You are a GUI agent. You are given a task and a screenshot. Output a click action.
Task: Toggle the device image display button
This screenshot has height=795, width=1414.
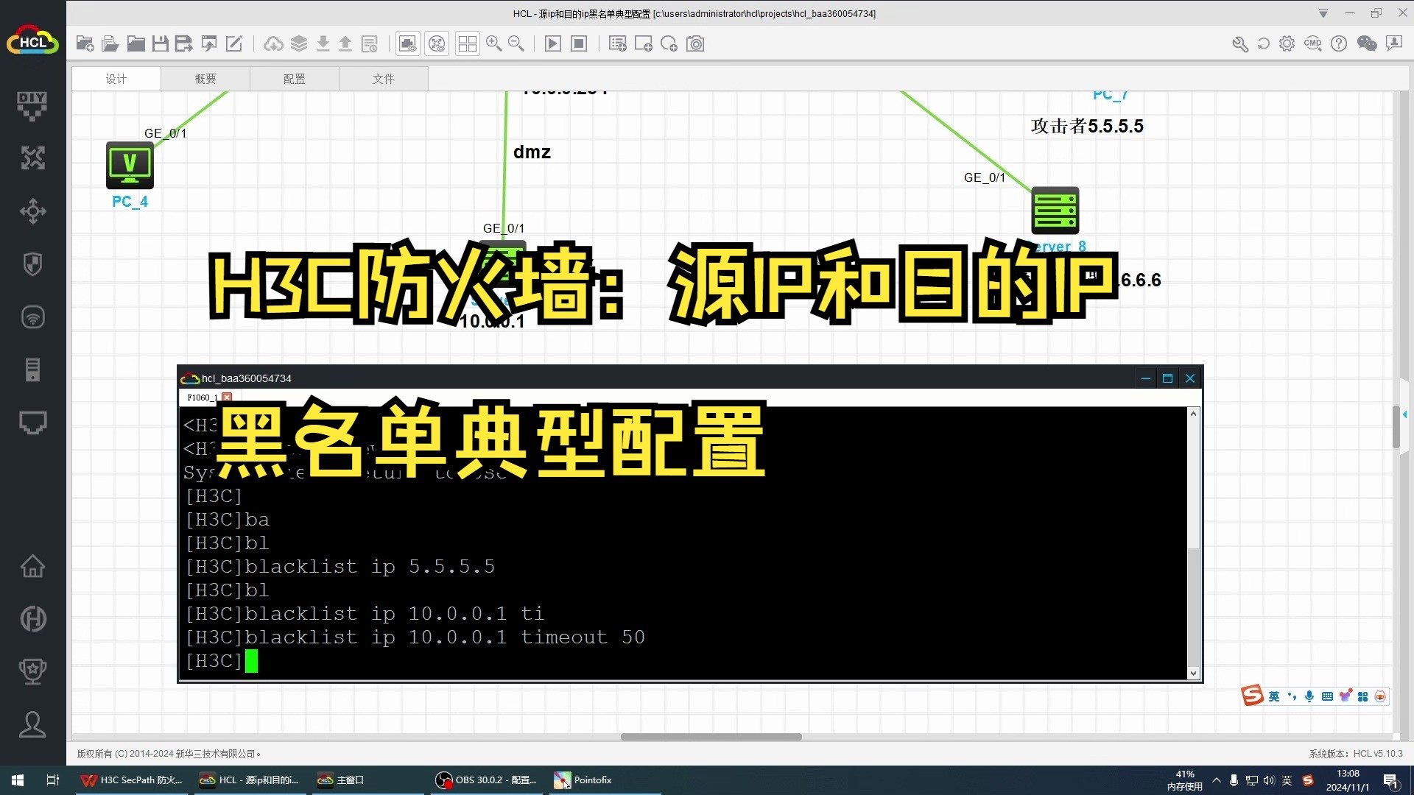point(407,44)
